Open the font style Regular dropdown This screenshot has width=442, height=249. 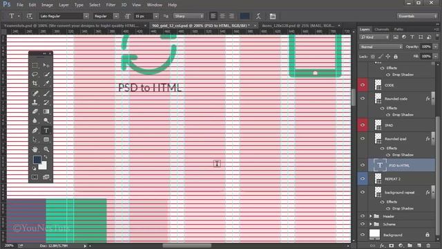(x=116, y=16)
